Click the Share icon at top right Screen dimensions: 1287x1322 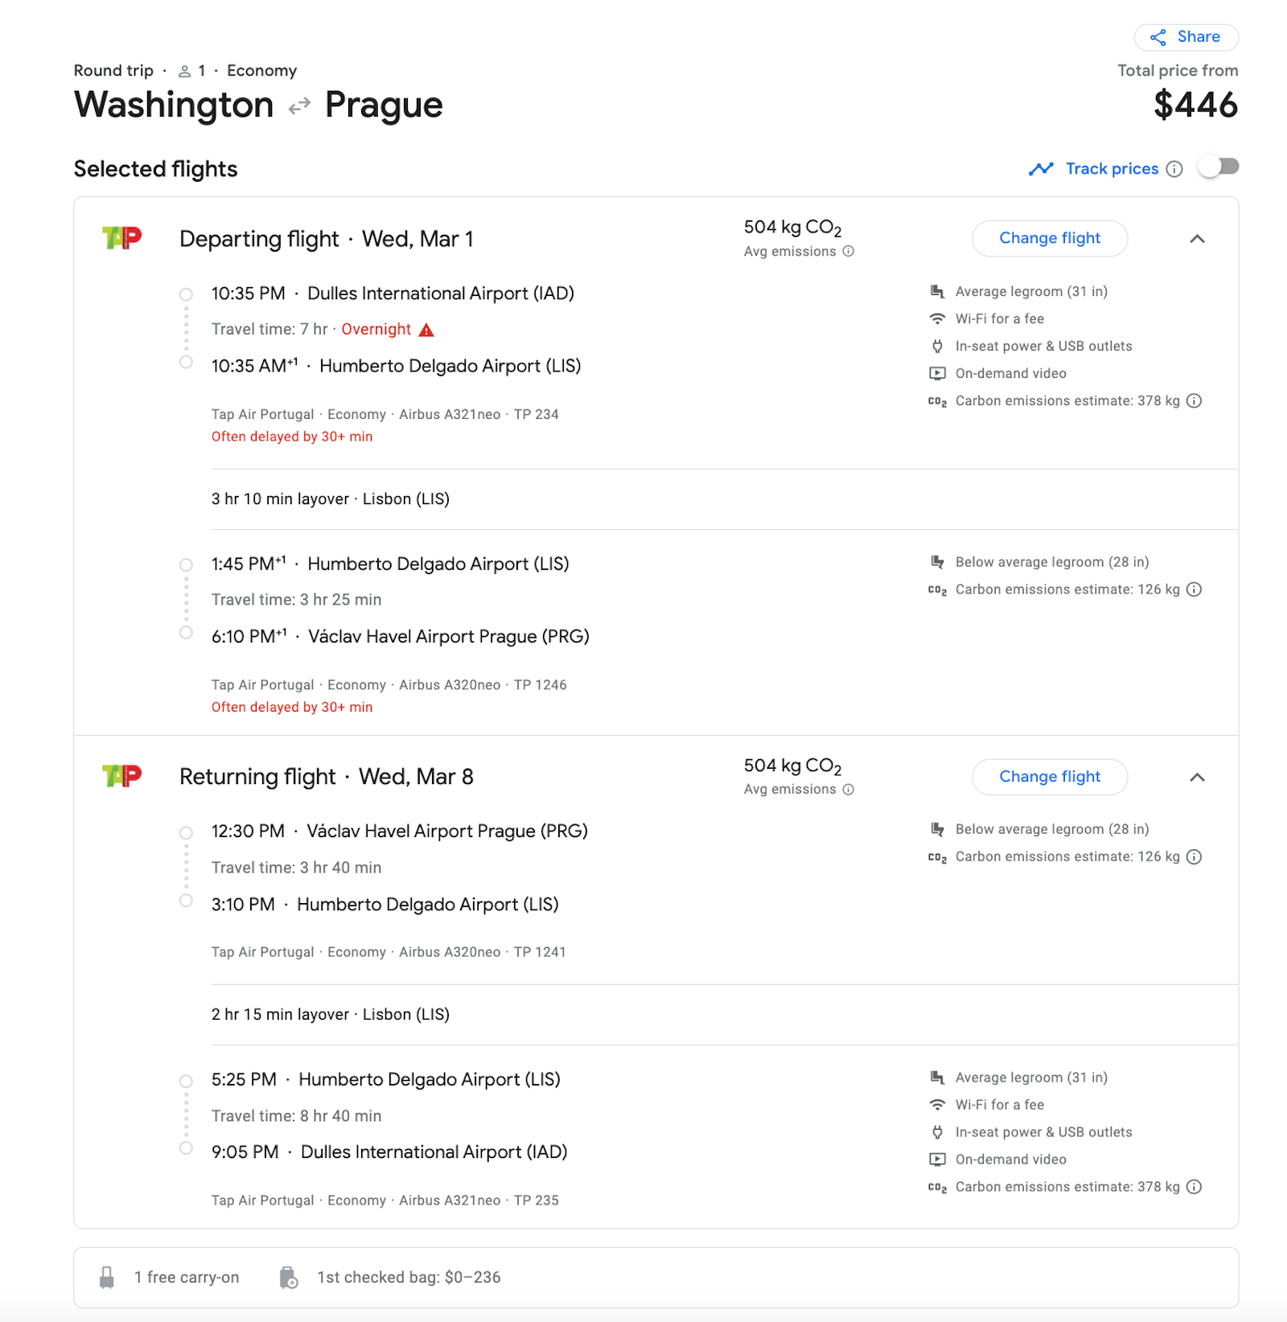pos(1158,36)
